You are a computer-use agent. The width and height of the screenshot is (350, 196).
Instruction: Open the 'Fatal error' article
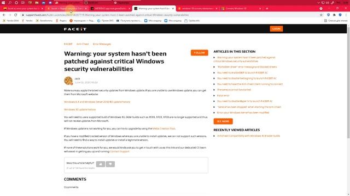223,96
